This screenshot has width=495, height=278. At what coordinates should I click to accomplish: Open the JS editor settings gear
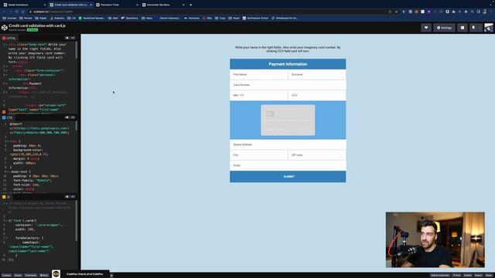point(67,196)
